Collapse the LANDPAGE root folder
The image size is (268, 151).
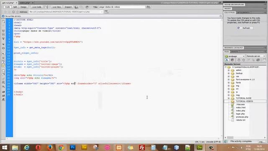click(226, 67)
